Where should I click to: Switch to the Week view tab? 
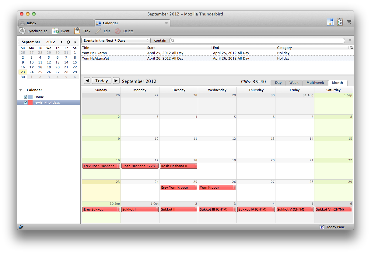pos(294,83)
